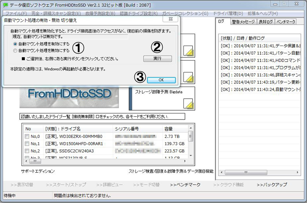Select log entry 11:43:24 自動マウント
This screenshot has height=203, width=307.
(x=260, y=90)
